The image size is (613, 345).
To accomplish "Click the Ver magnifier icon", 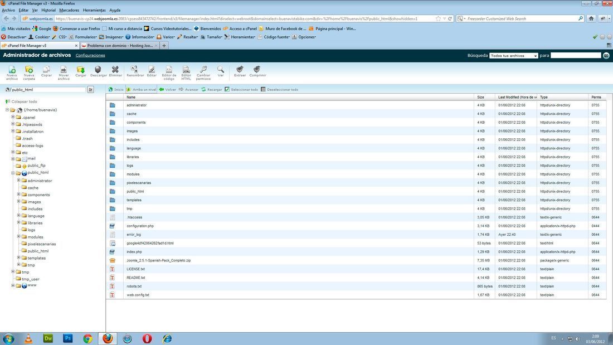I will click(x=221, y=71).
